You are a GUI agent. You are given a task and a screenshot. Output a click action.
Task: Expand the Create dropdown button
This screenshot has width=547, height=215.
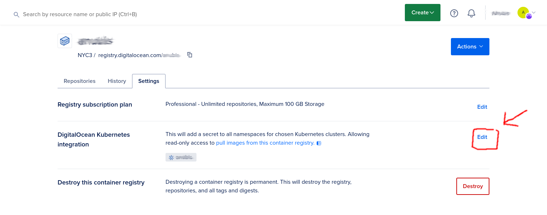tap(422, 13)
